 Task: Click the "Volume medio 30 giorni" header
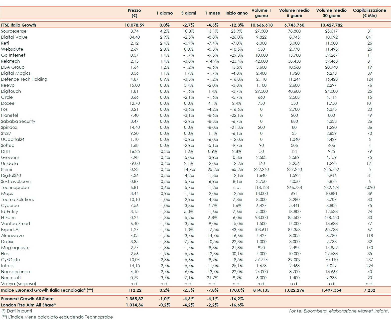click(x=331, y=13)
